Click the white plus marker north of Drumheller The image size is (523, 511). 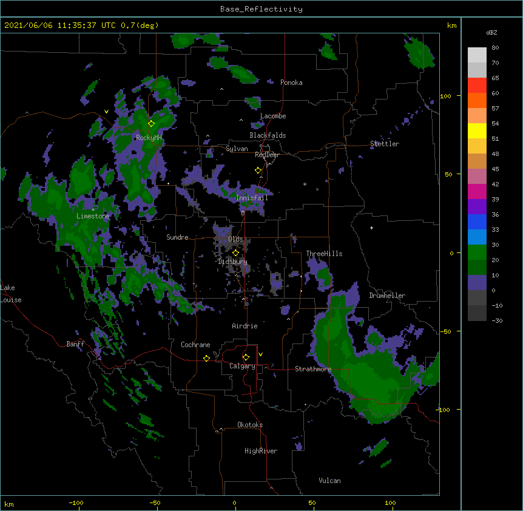point(371,228)
